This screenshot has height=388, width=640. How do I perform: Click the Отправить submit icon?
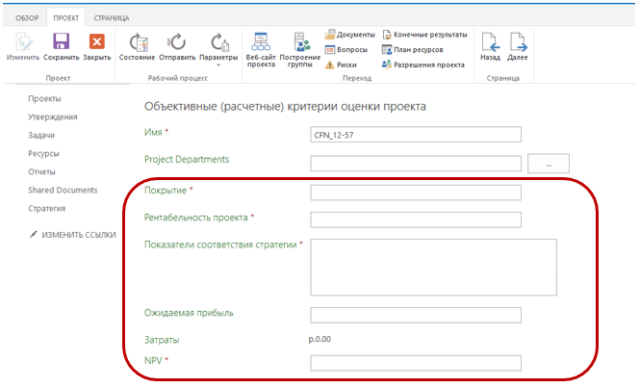coord(177,46)
